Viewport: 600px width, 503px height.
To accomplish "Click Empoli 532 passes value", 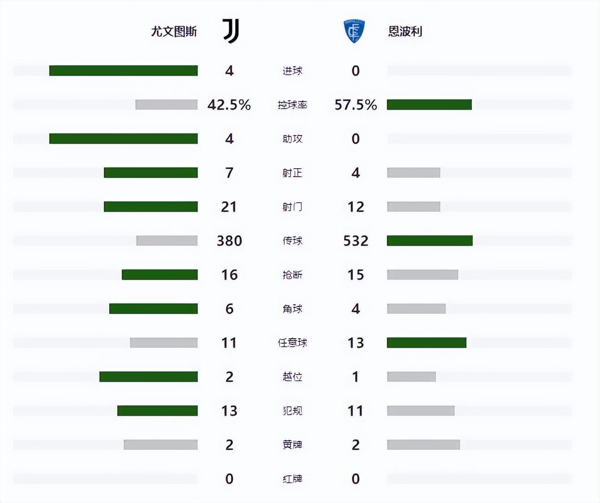I will tap(356, 241).
